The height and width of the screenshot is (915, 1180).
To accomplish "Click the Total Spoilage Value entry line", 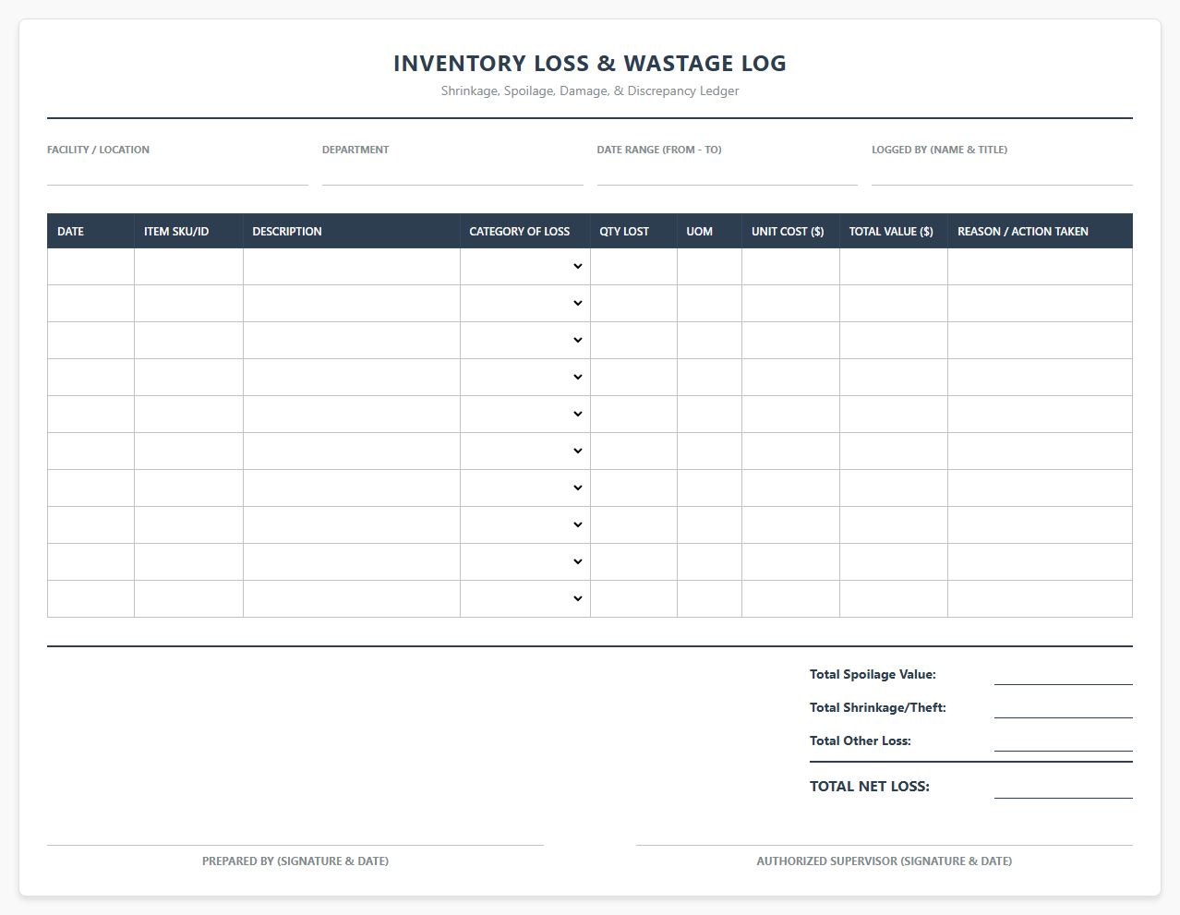I will tap(1064, 675).
